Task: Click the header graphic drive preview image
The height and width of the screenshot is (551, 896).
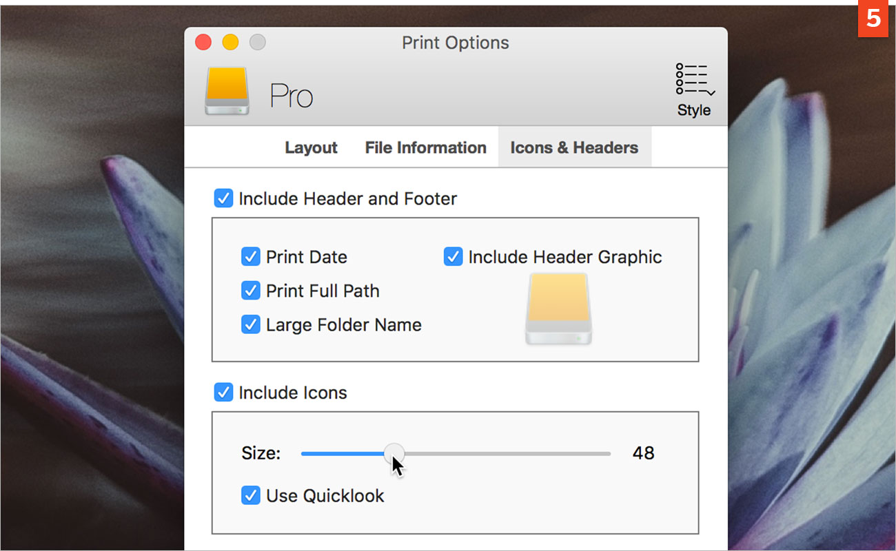Action: 558,309
